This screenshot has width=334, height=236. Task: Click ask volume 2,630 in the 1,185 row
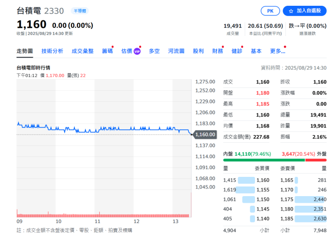[320, 219]
